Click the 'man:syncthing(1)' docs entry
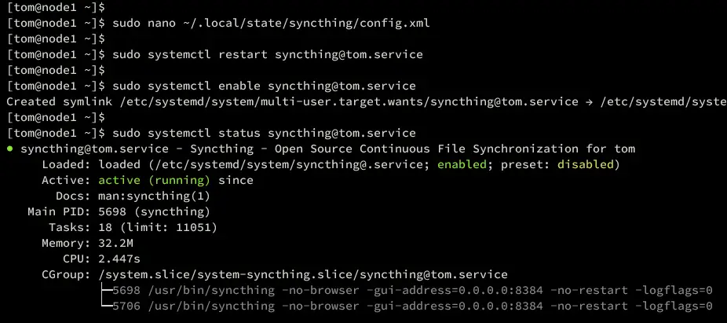Image resolution: width=727 pixels, height=323 pixels. [x=154, y=196]
